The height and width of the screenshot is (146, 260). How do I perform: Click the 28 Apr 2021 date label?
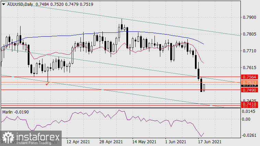pos(111,142)
